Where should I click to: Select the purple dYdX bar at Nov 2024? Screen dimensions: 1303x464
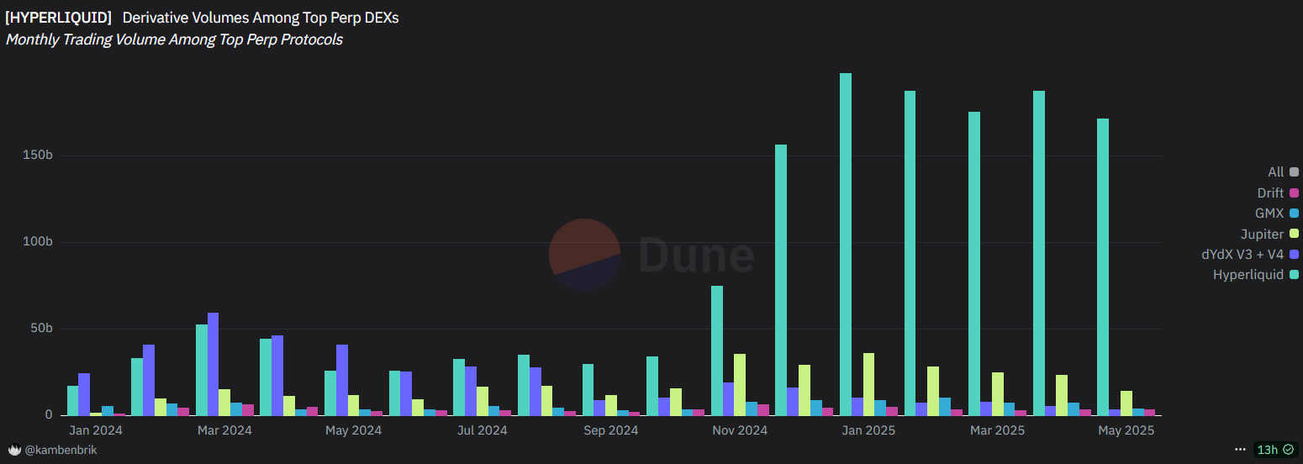pos(728,398)
